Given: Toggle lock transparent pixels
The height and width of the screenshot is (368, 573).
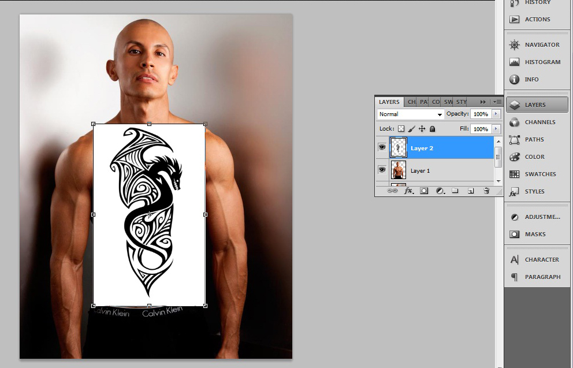Looking at the screenshot, I should [401, 129].
